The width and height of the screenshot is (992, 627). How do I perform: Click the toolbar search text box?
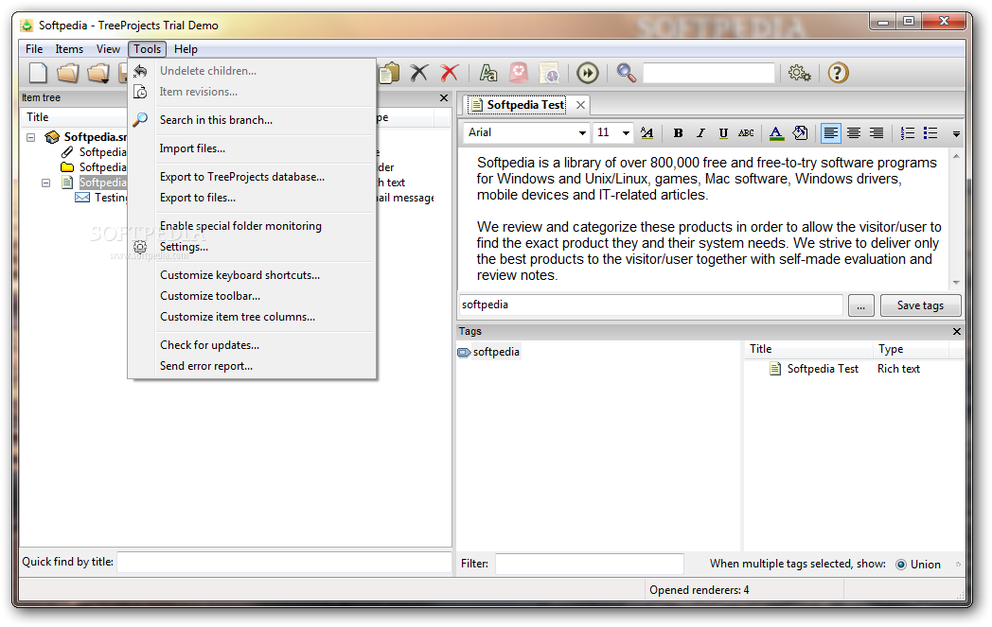[x=709, y=74]
